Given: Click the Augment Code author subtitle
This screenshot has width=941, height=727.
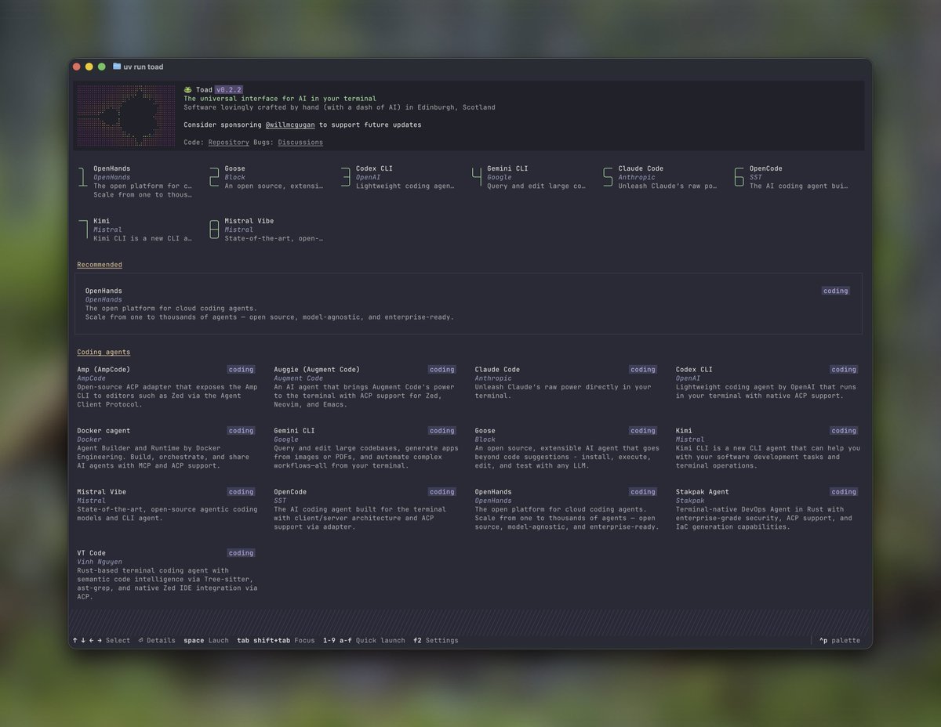Looking at the screenshot, I should [x=299, y=378].
